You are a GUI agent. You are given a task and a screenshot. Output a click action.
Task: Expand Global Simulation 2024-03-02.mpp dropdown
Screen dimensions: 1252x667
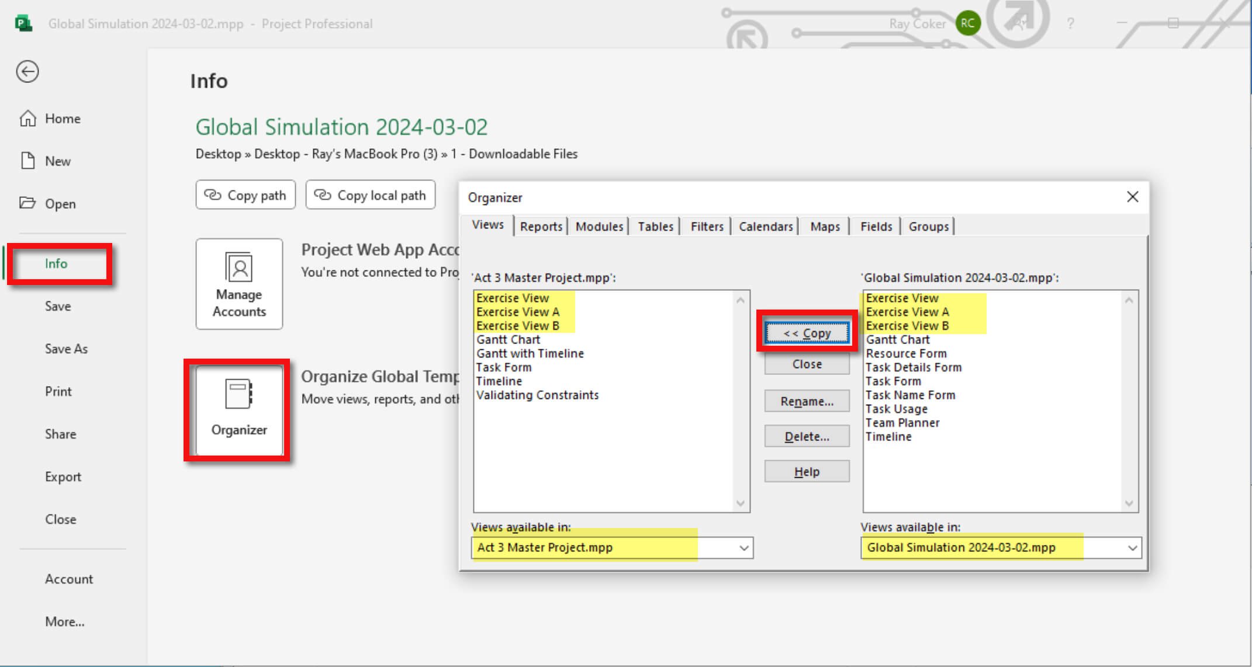[x=1132, y=548]
